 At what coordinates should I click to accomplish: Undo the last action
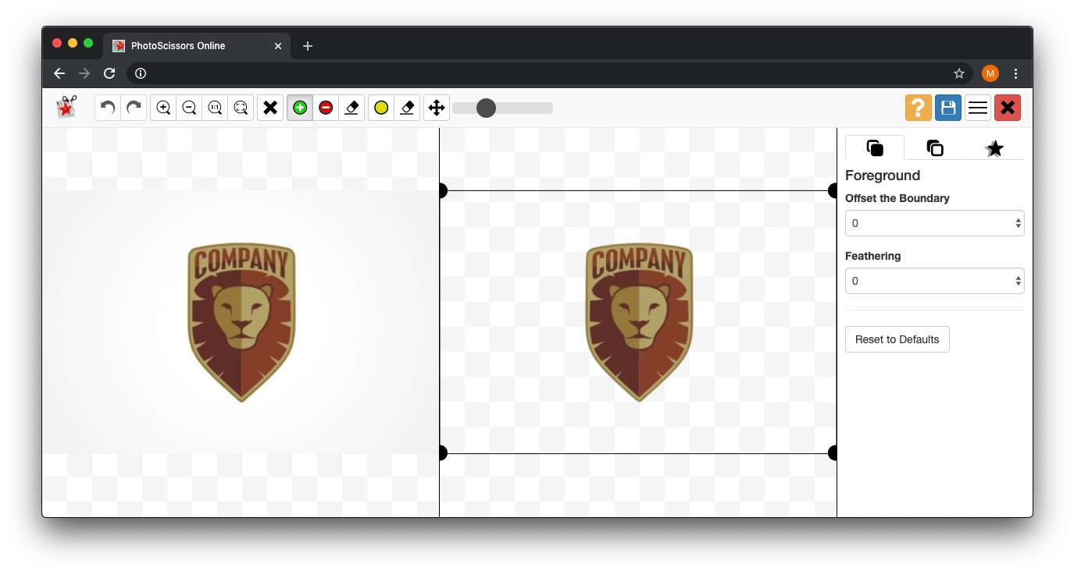click(x=108, y=108)
